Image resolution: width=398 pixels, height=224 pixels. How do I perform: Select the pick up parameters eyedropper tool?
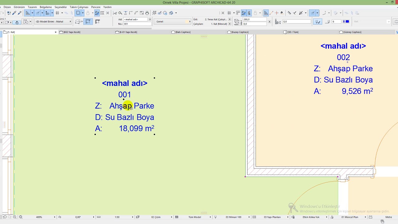(x=14, y=13)
